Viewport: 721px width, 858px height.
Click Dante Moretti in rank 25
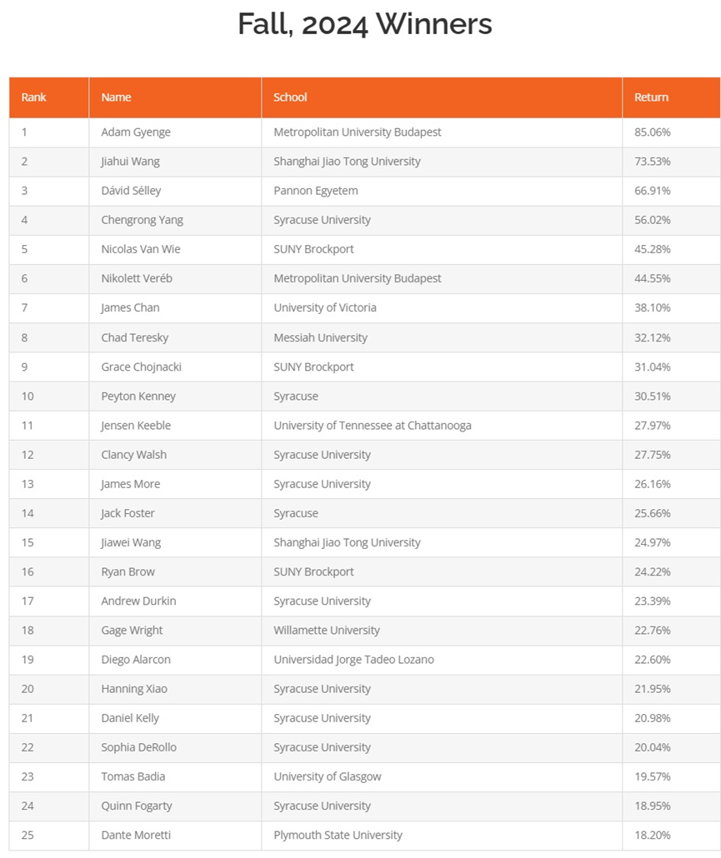click(136, 835)
